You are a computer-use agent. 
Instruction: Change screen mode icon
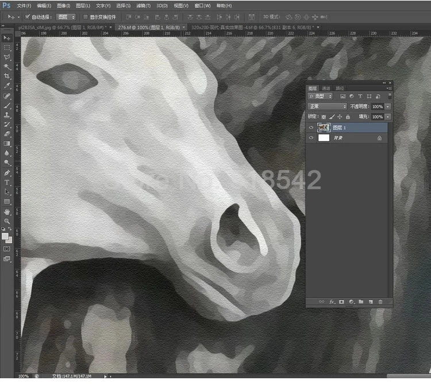7,259
